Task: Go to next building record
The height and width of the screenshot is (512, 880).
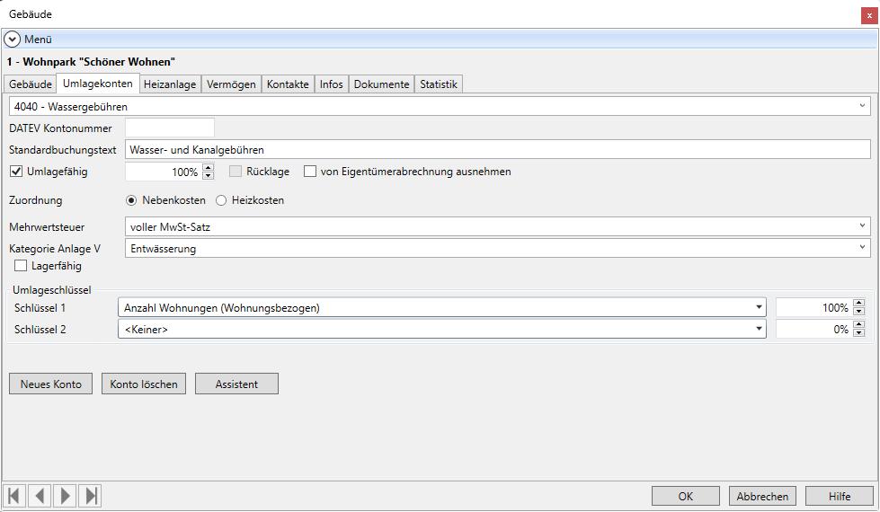Action: pos(65,496)
